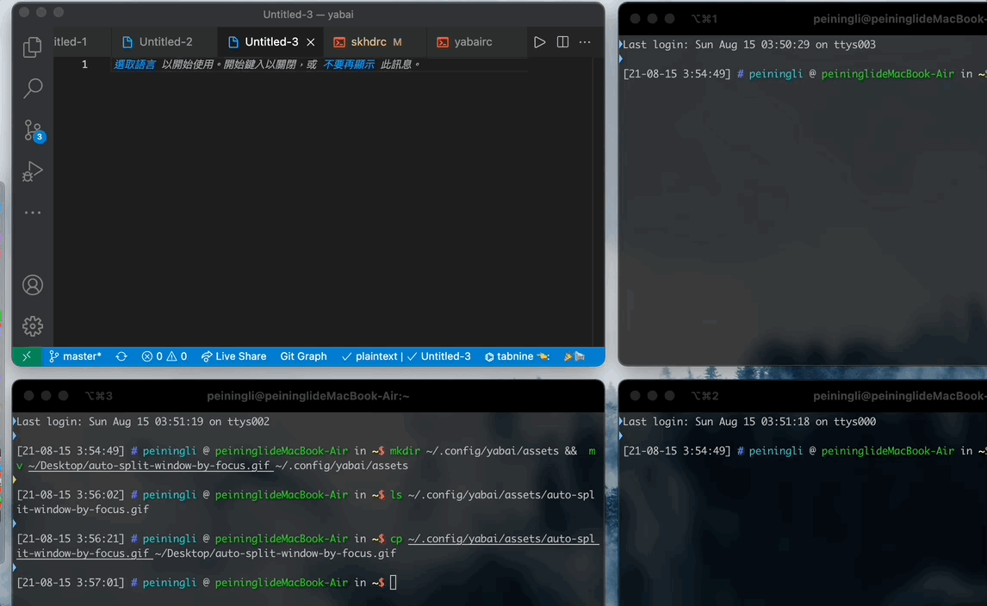The image size is (987, 606).
Task: Click the Run play button in editor toolbar
Action: point(539,42)
